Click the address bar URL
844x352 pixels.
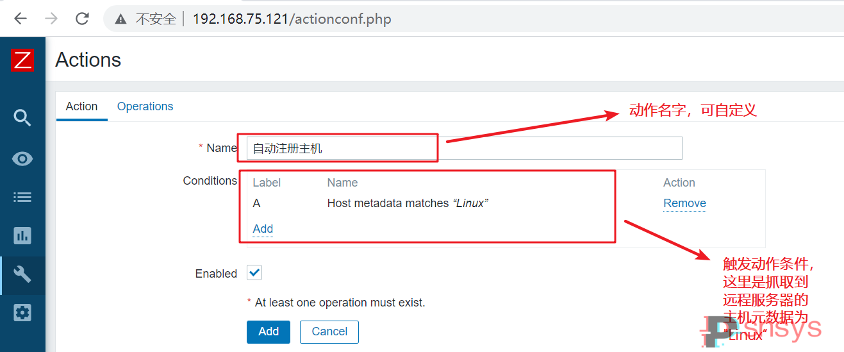pyautogui.click(x=292, y=19)
